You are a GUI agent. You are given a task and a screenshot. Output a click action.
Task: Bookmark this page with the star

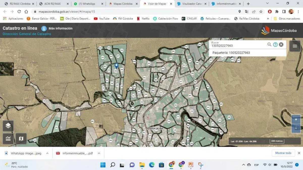click(261, 12)
